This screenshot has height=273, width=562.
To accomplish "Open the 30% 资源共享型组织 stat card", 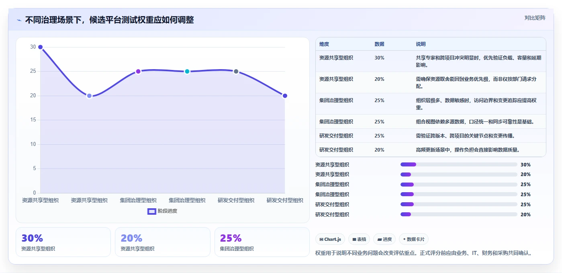I will (63, 242).
